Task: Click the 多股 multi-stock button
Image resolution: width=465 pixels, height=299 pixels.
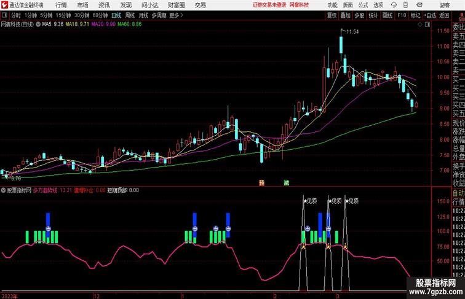Action: coord(359,15)
